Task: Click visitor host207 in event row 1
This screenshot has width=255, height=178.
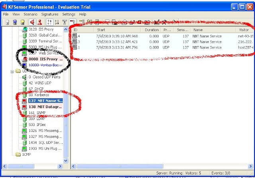Action: point(245,47)
